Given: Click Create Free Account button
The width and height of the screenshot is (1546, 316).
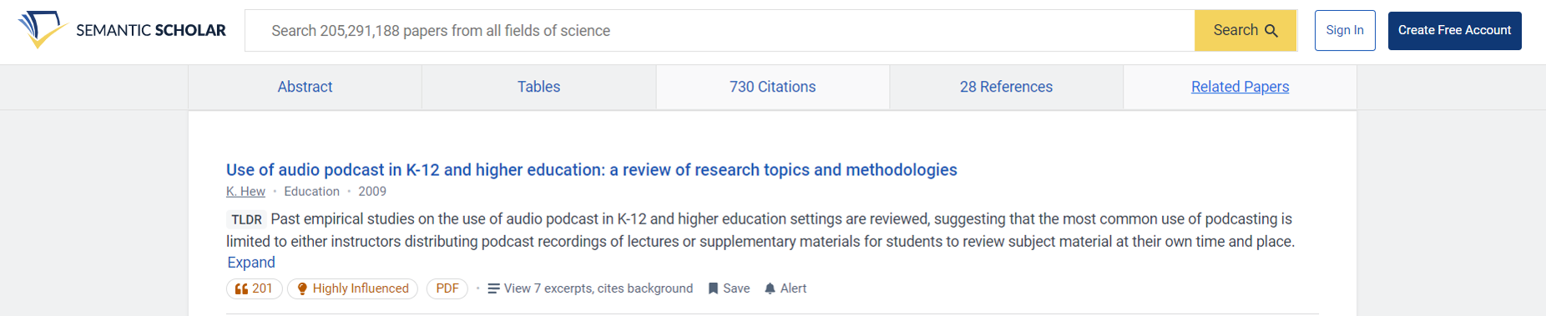Looking at the screenshot, I should pyautogui.click(x=1454, y=31).
